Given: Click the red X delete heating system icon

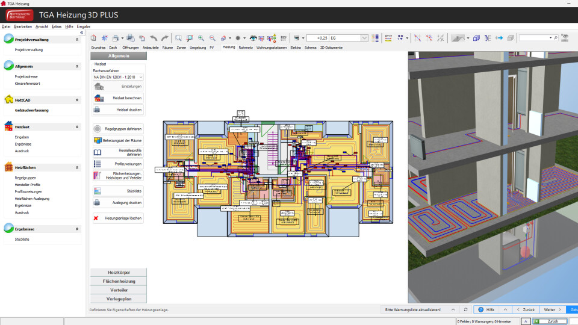Looking at the screenshot, I should (x=96, y=218).
